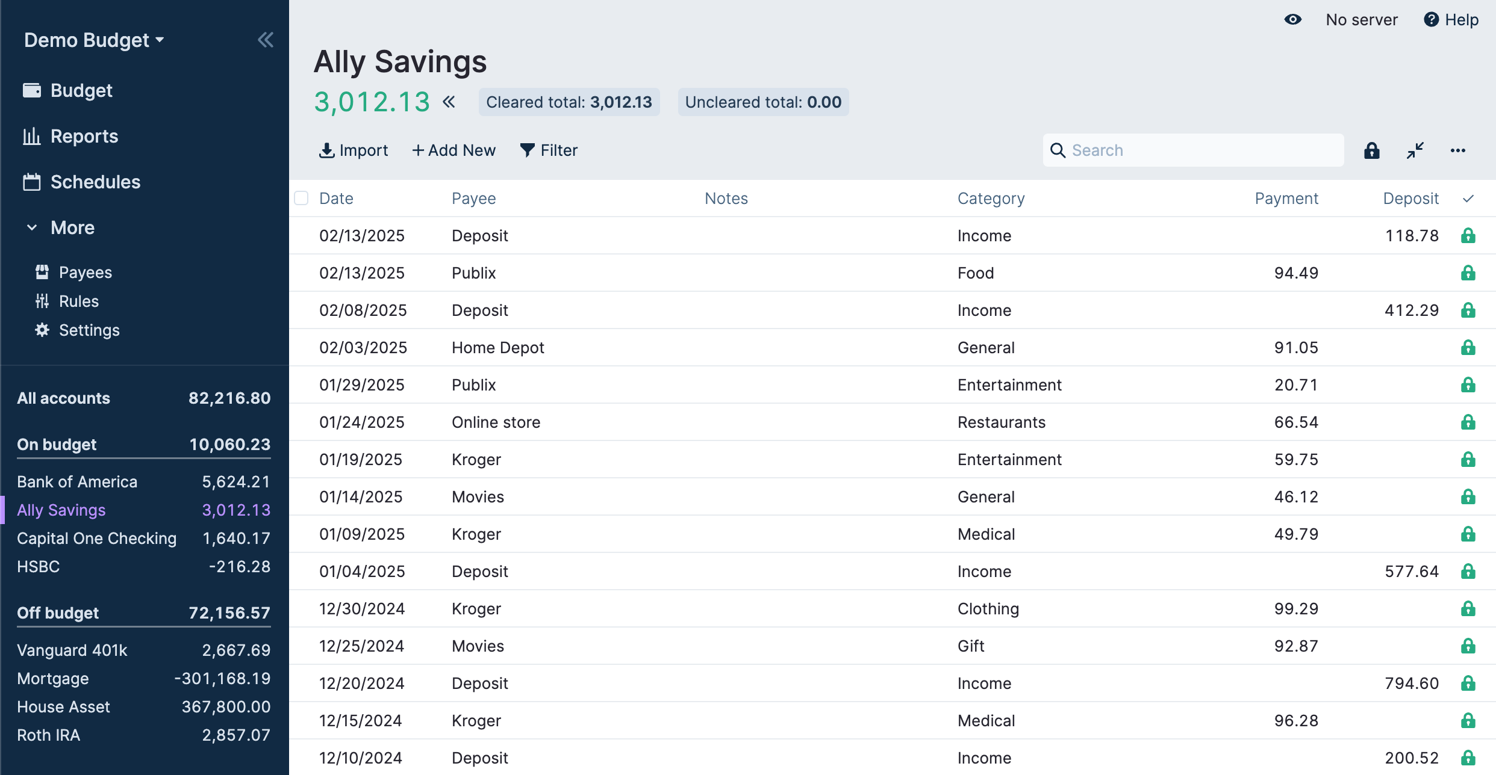This screenshot has height=775, width=1496.
Task: Click the account lock reconcile icon
Action: (x=1371, y=150)
